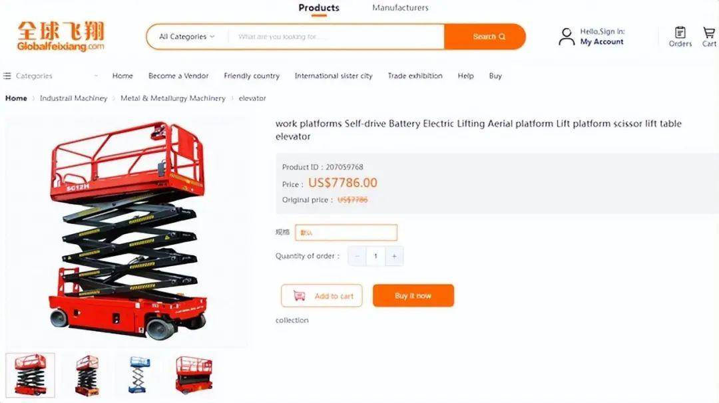Click the Become a Vendor link
The image size is (719, 403).
178,76
